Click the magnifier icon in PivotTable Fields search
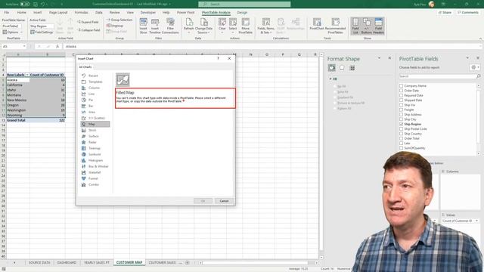Viewport: 484px width, 272px height. point(479,76)
